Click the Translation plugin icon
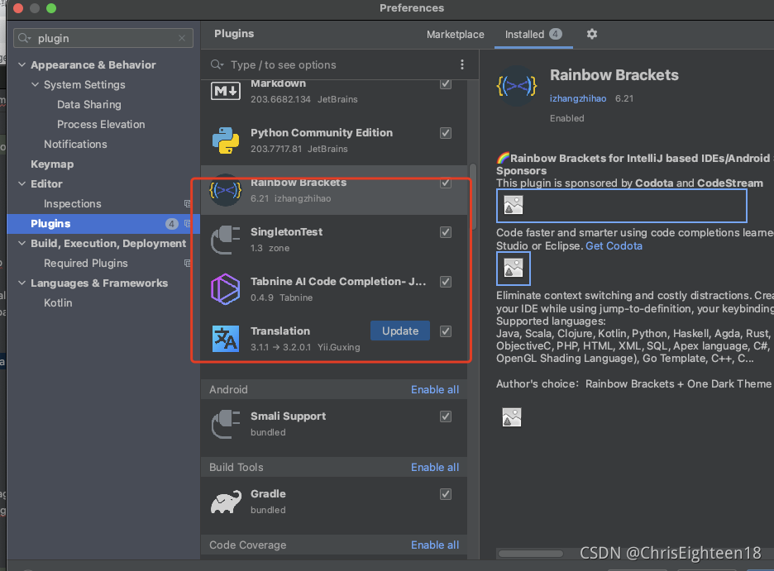The height and width of the screenshot is (571, 774). click(x=226, y=339)
